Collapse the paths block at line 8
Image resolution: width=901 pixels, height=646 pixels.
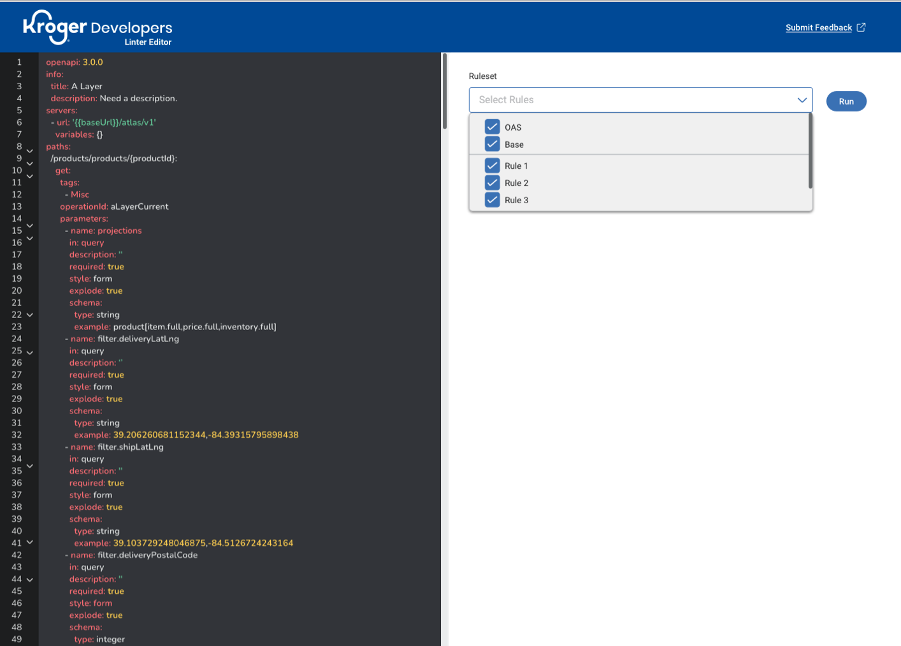30,152
